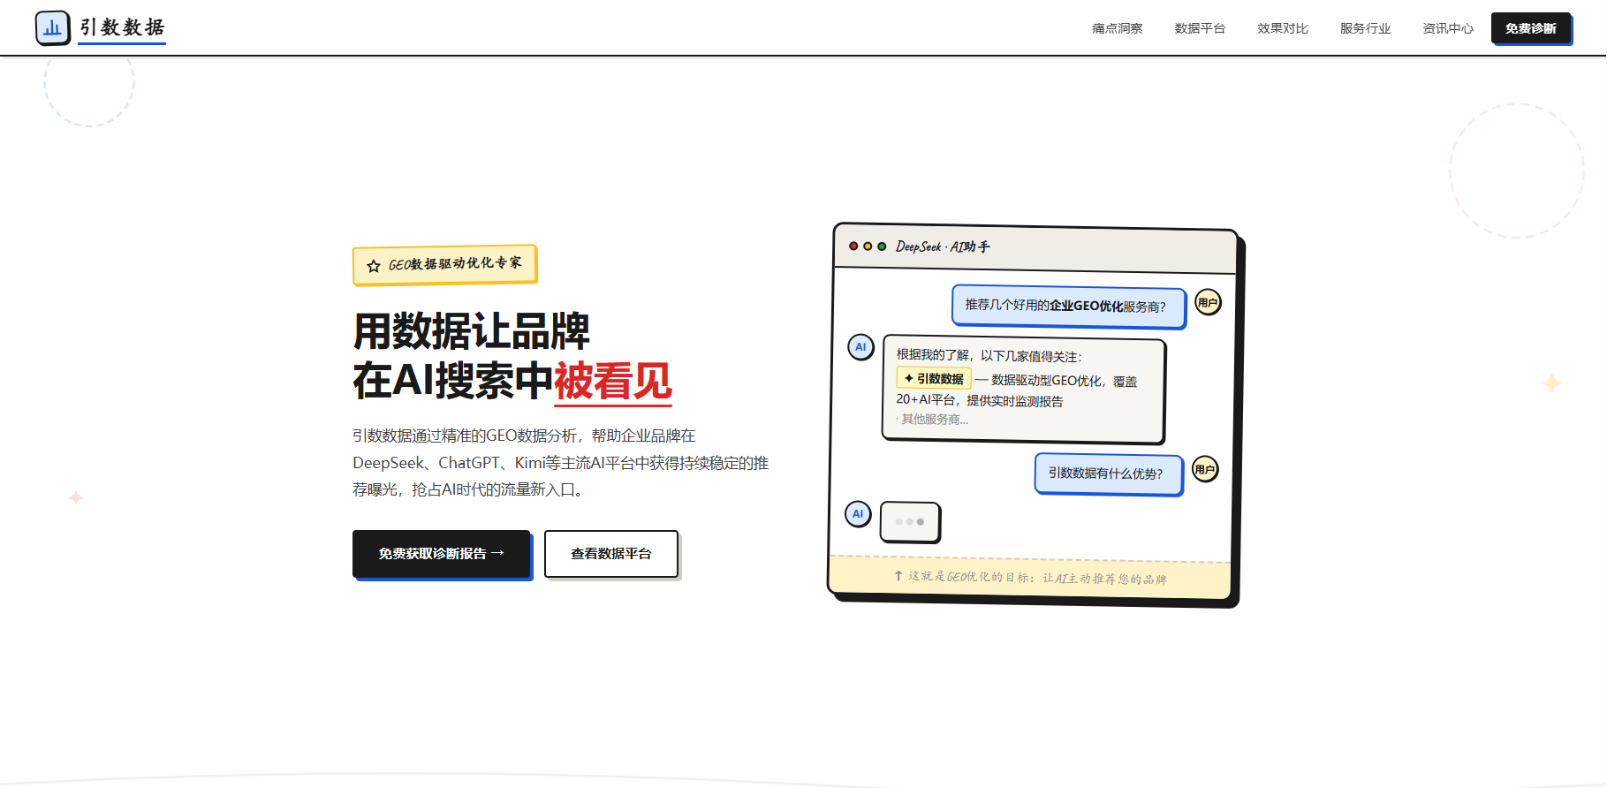Click the yellow dot in the DeepSeek window
1607x788 pixels.
click(x=868, y=246)
